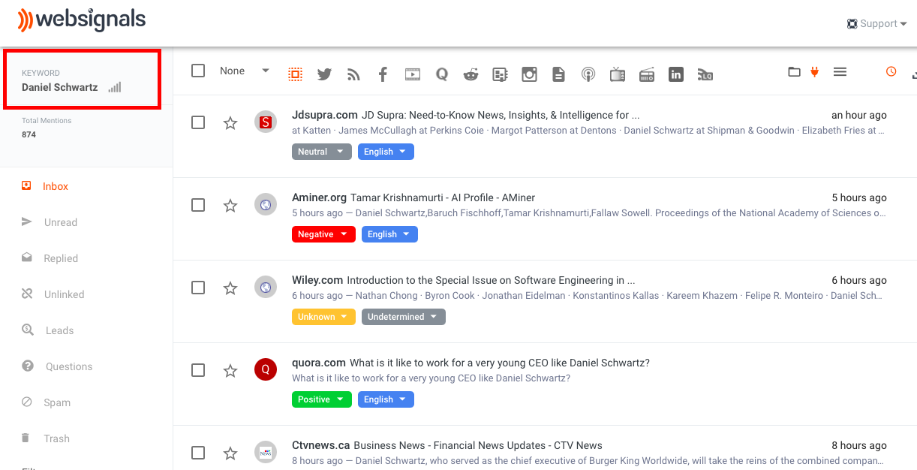Open Positive sentiment dropdown on quora row
The image size is (917, 470).
point(322,399)
